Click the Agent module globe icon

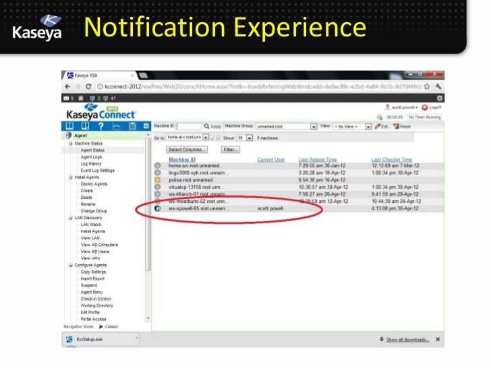coord(69,135)
